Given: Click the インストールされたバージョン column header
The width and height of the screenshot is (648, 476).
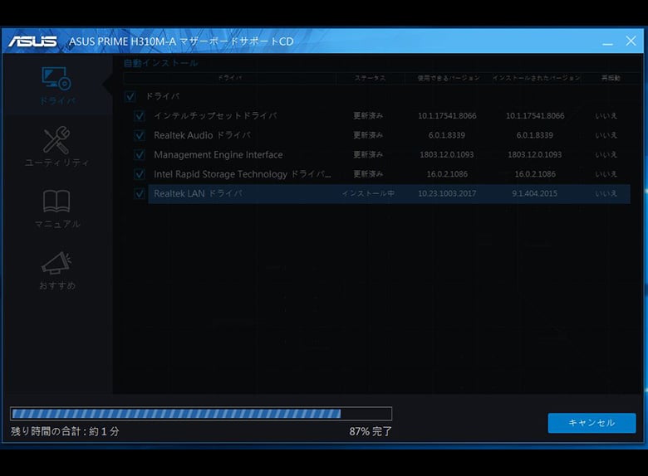Looking at the screenshot, I should click(x=536, y=78).
